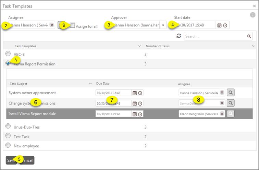This screenshot has width=259, height=170.
Task: Clear assignee Glenn Bengtsson from task row
Action: 222,114
